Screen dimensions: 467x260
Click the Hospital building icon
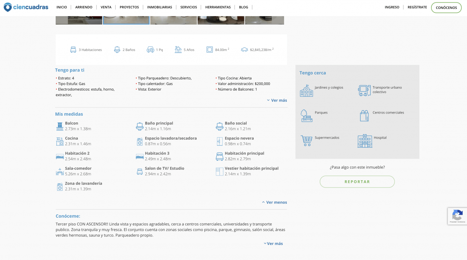364,141
